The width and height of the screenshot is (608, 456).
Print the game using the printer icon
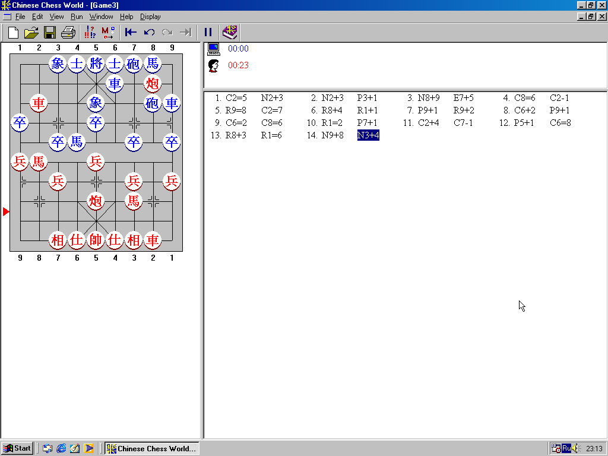(x=68, y=32)
